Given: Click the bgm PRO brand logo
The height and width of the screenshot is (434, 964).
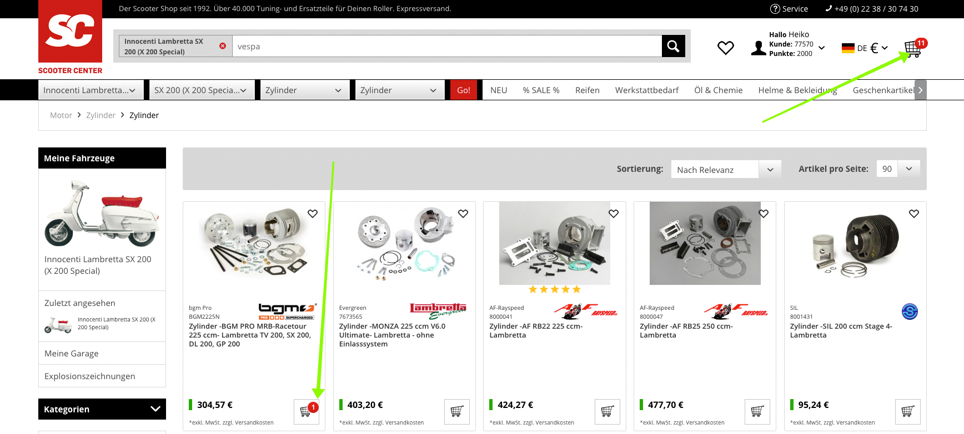Looking at the screenshot, I should (x=287, y=311).
